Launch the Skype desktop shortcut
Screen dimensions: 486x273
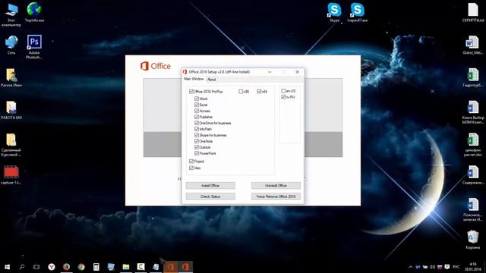click(334, 12)
